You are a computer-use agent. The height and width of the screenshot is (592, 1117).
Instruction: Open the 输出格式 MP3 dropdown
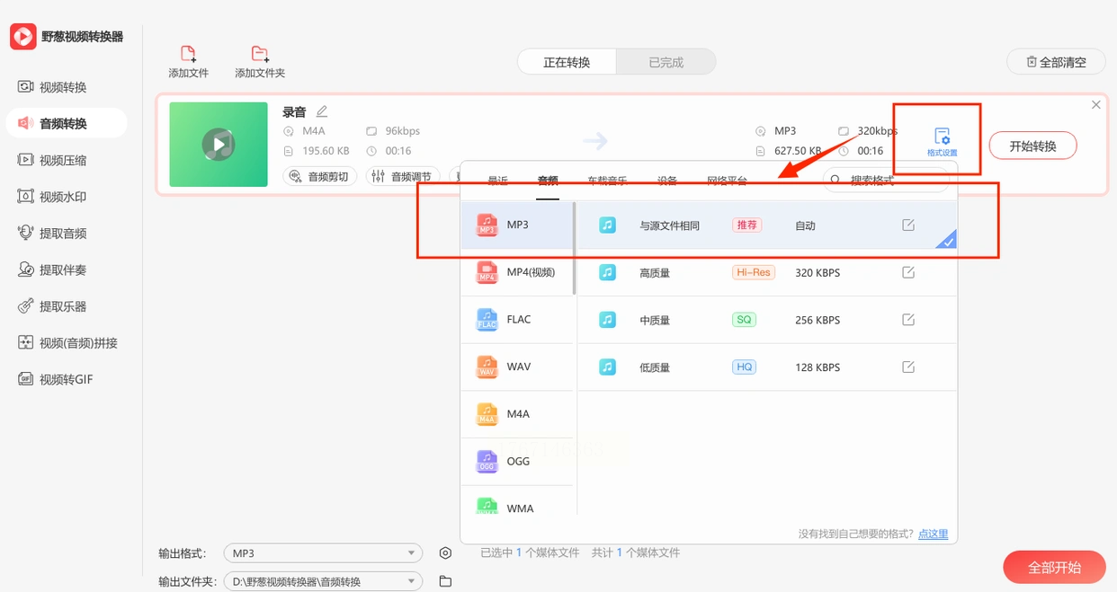tap(323, 553)
